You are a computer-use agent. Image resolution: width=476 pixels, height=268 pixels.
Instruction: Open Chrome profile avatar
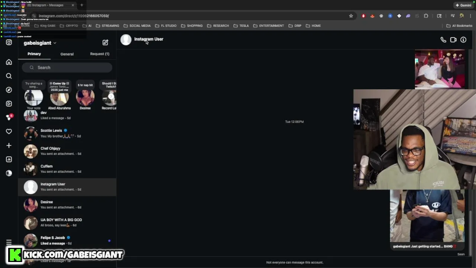click(461, 16)
